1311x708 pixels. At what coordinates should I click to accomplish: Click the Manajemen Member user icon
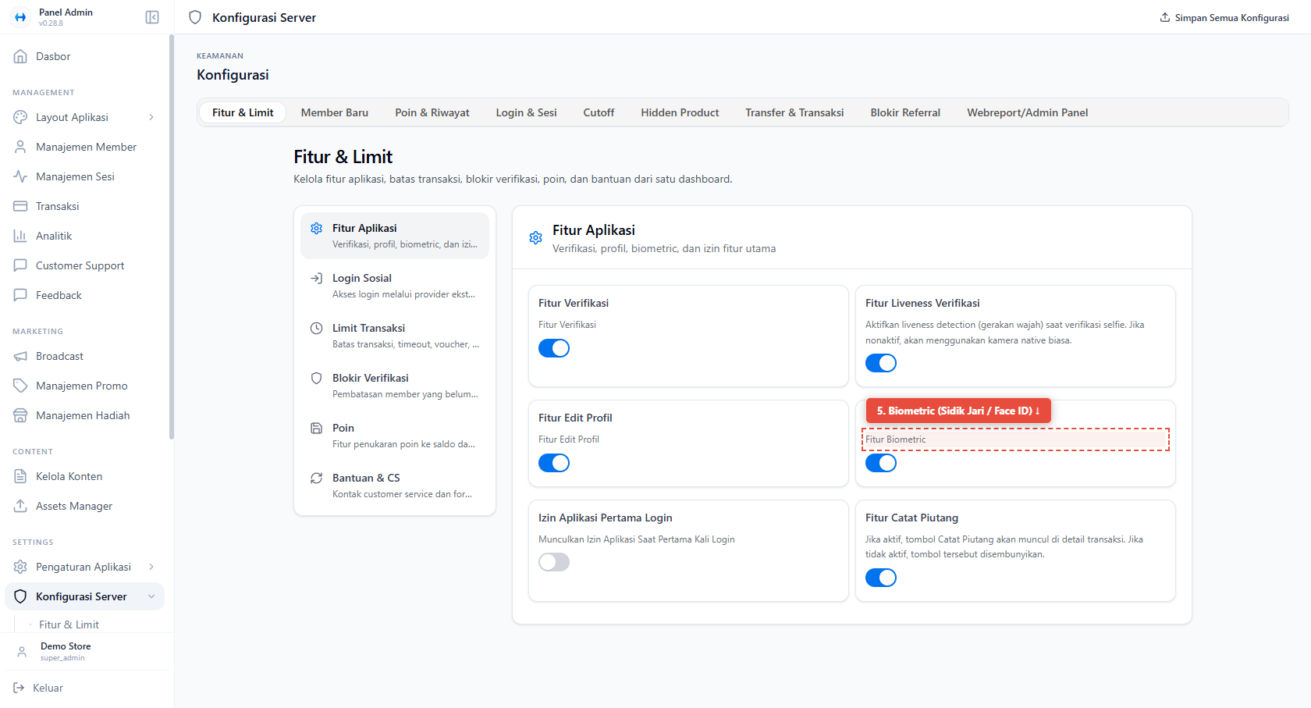[20, 147]
